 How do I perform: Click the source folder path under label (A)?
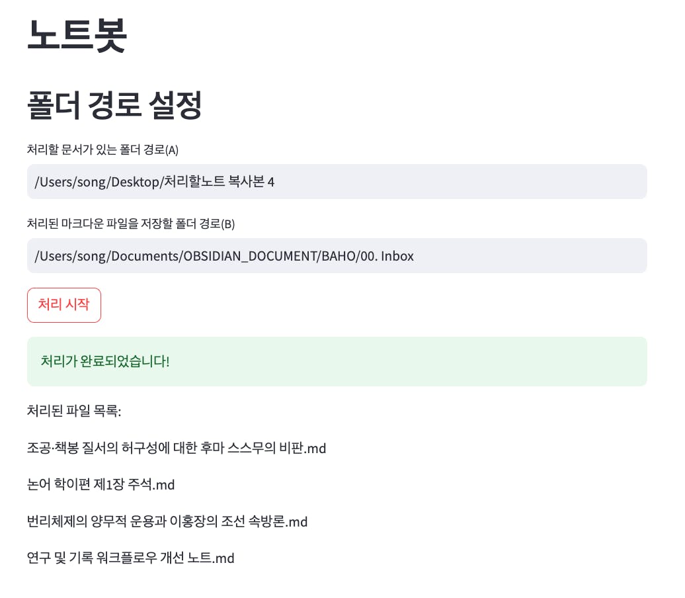click(154, 181)
